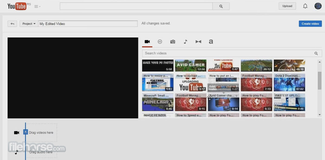Click the back arrow button
This screenshot has width=325, height=160.
click(x=12, y=24)
